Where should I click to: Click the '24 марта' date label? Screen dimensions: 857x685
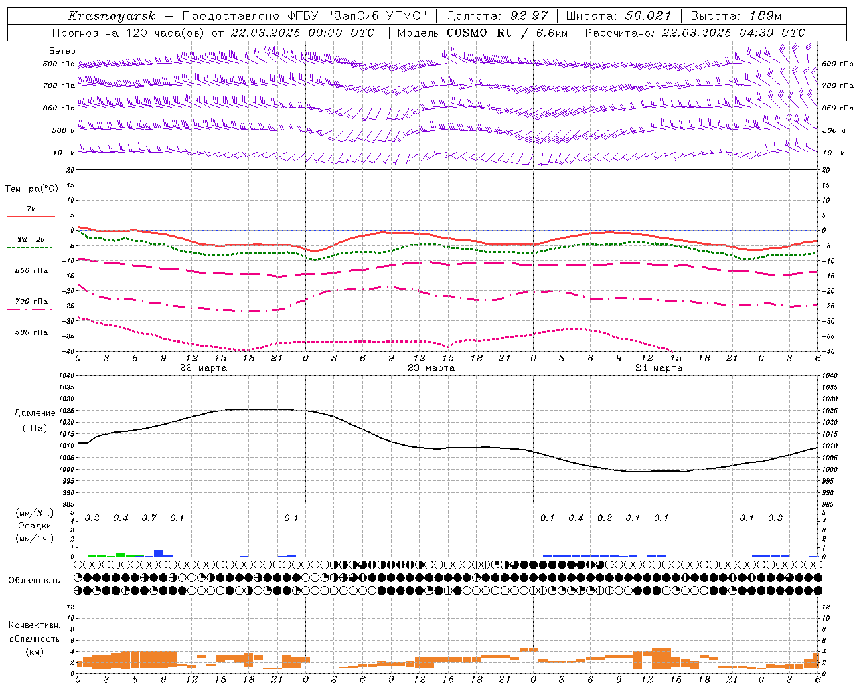coord(659,368)
